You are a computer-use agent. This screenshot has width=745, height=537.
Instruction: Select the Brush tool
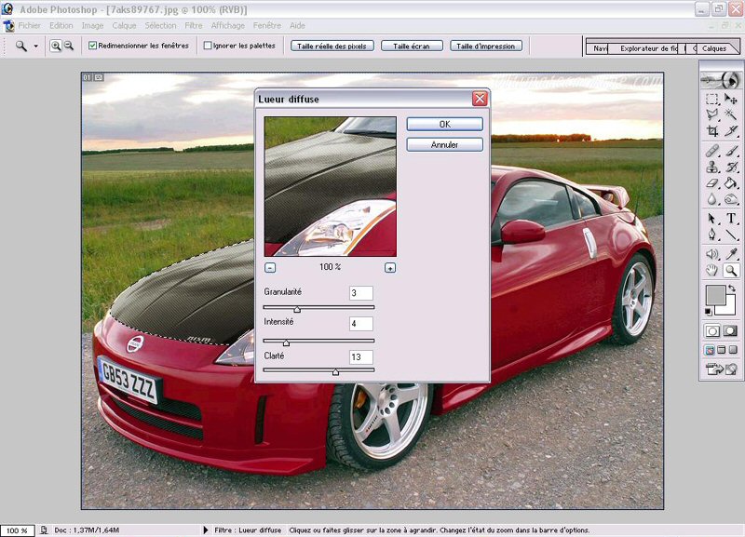pyautogui.click(x=731, y=151)
